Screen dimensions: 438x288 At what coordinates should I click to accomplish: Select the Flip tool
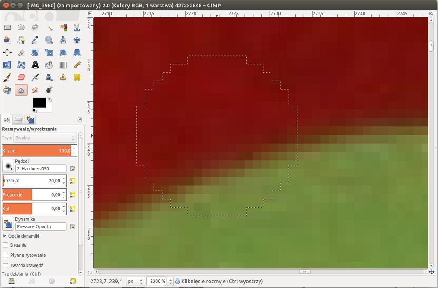[7, 65]
